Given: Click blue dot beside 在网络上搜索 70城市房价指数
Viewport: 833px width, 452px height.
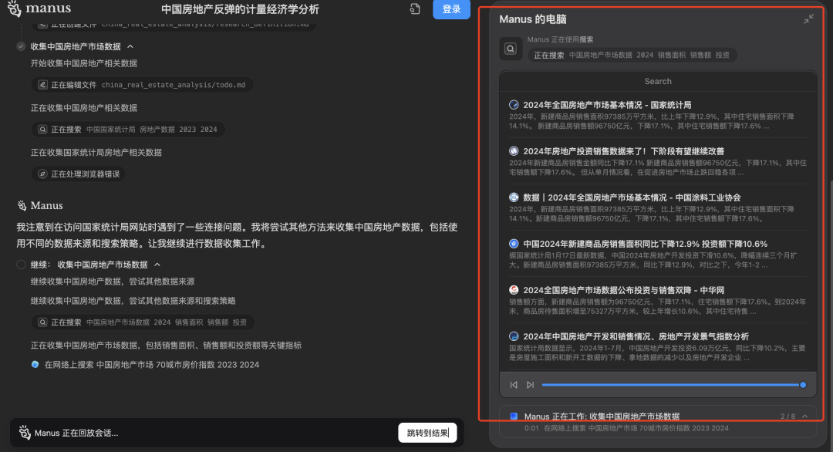Looking at the screenshot, I should (35, 364).
